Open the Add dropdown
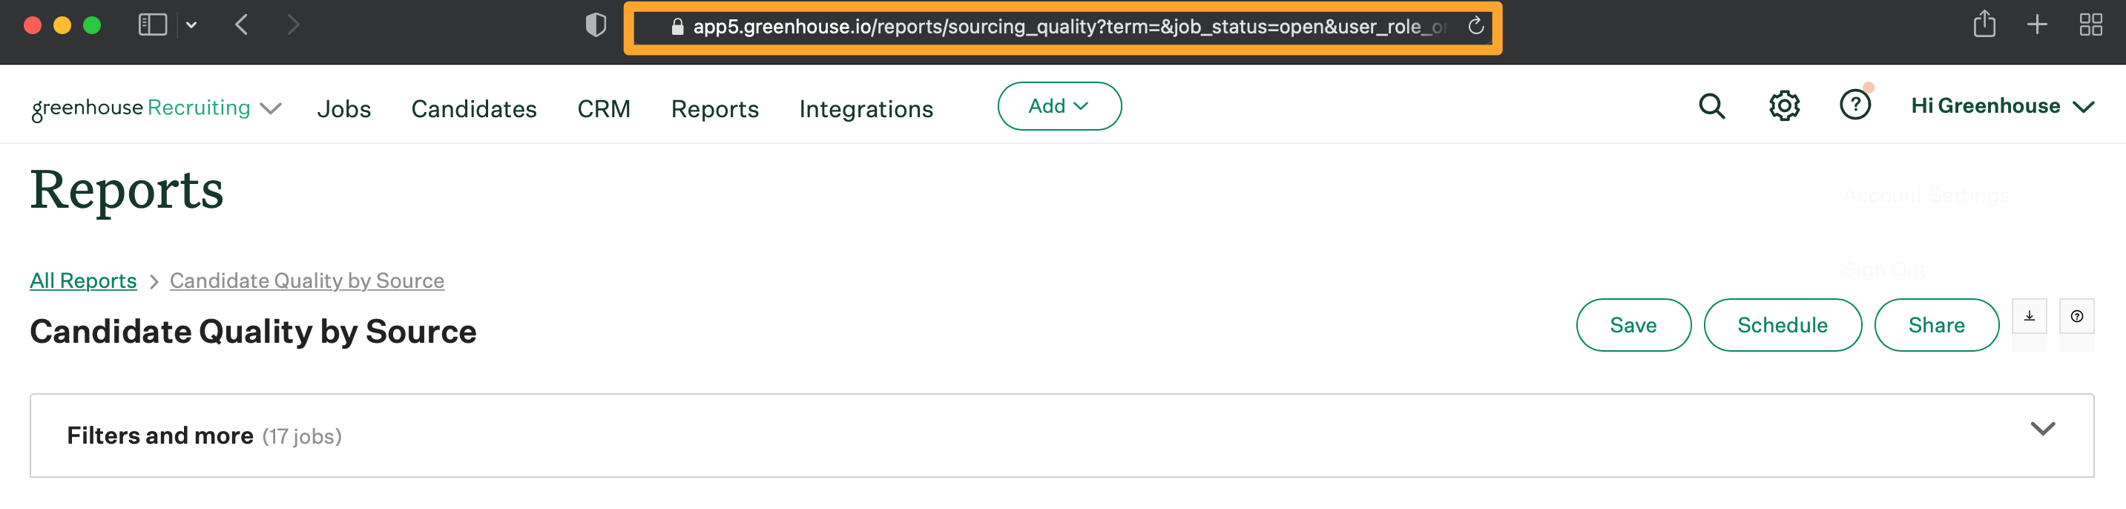The image size is (2126, 509). [1059, 106]
